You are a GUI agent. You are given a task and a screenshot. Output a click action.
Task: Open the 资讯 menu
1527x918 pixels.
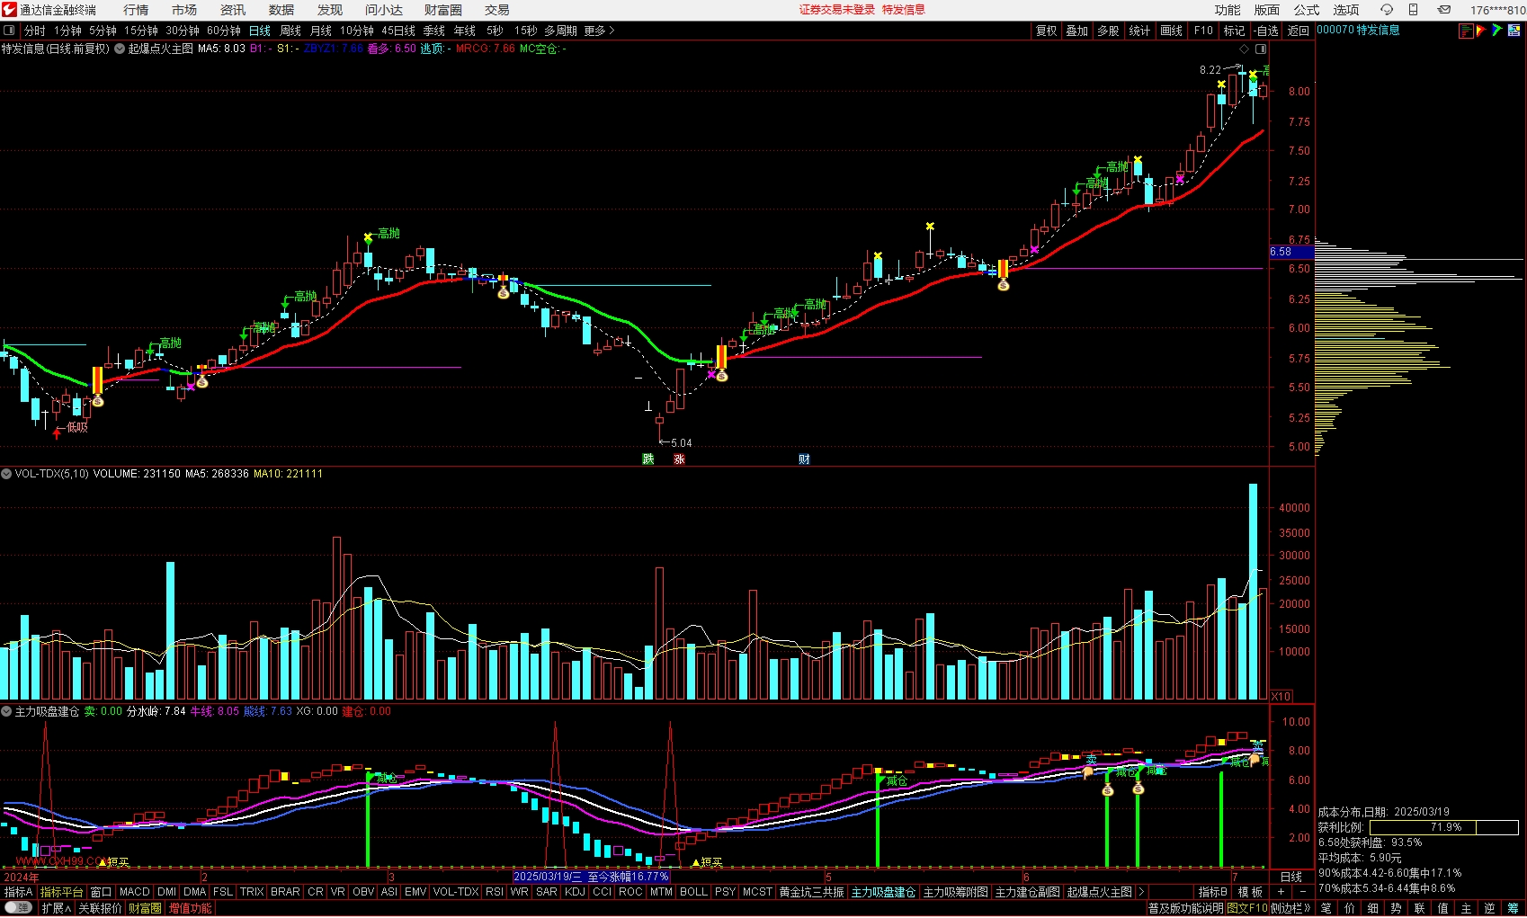233,10
